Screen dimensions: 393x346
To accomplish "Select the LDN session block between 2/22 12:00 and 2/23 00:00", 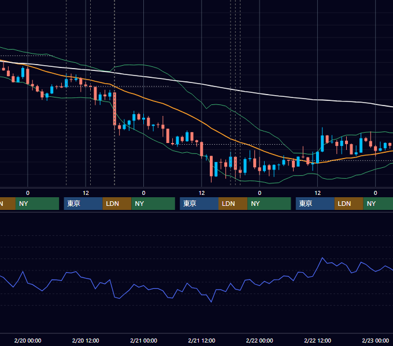I will coord(349,204).
